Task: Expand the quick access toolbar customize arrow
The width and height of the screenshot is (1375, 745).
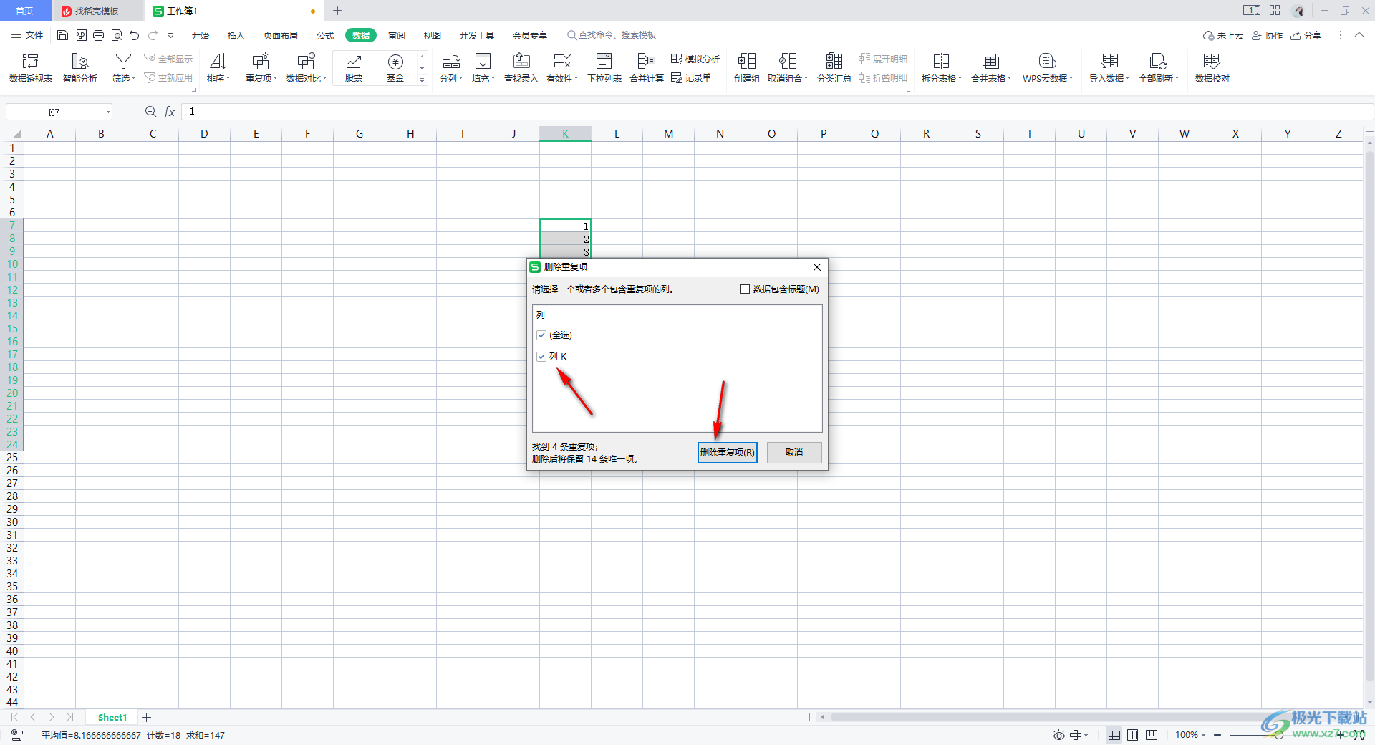Action: pos(170,35)
